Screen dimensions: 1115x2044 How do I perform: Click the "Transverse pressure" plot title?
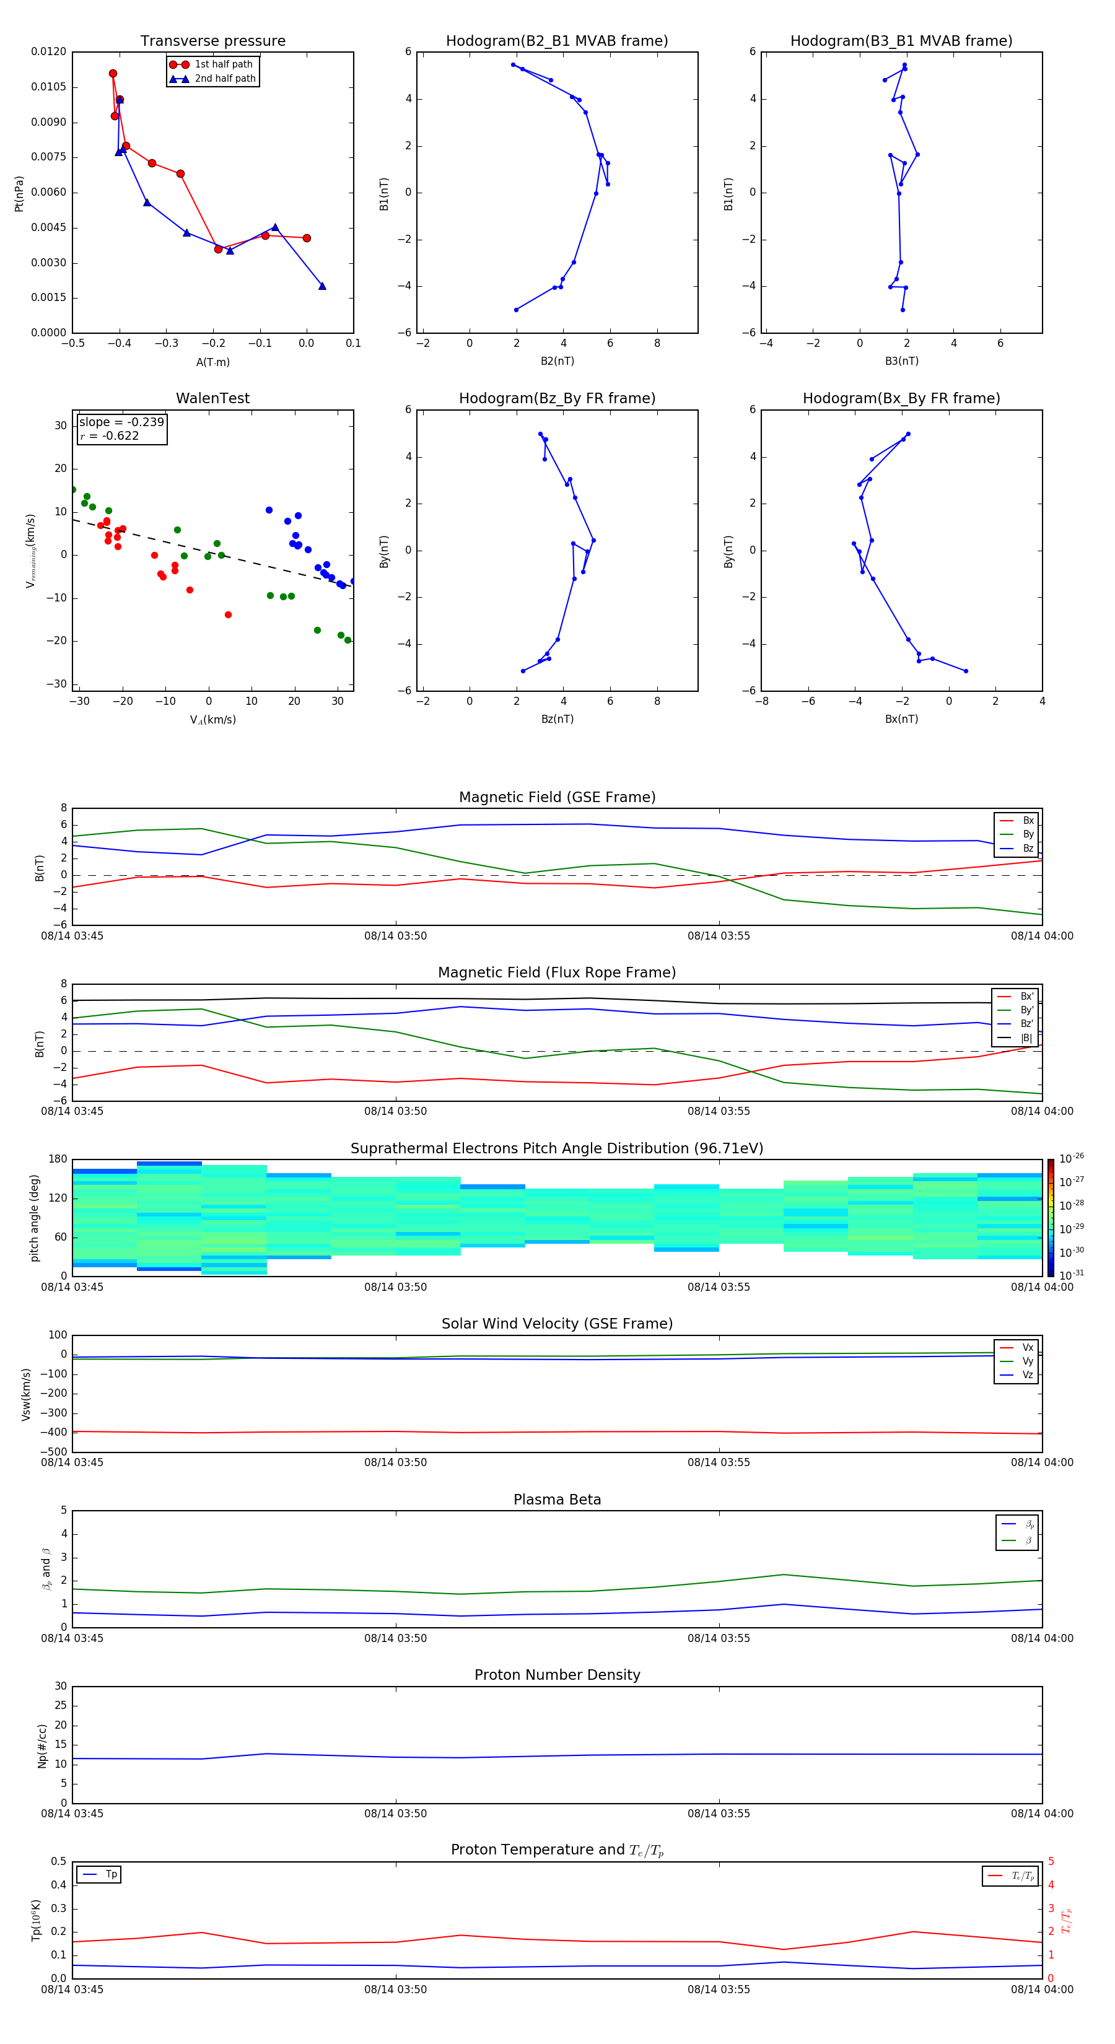pos(212,41)
